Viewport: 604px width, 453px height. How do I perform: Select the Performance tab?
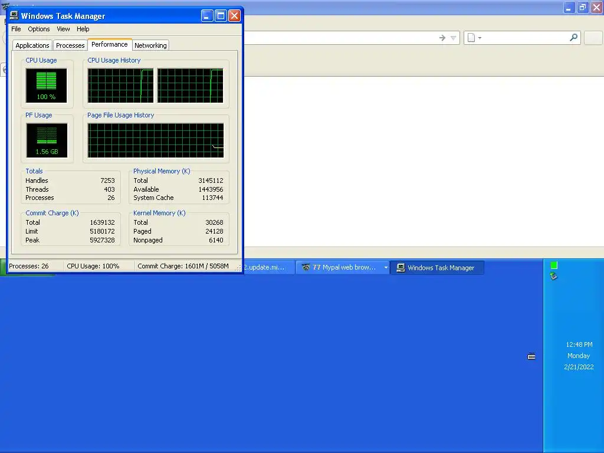[x=110, y=44]
